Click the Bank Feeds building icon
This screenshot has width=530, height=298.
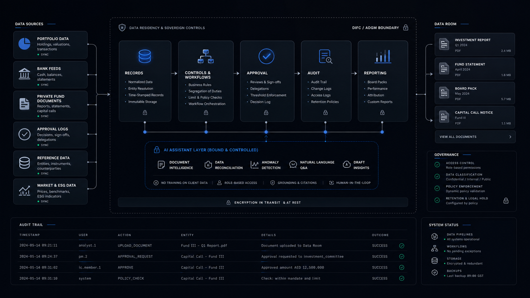(24, 74)
